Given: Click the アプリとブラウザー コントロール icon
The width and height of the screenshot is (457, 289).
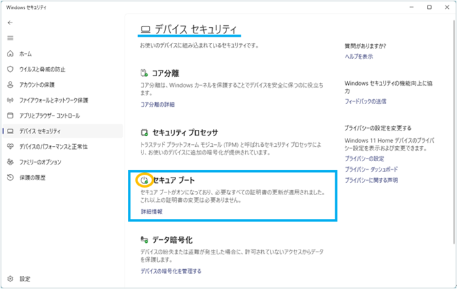Looking at the screenshot, I should click(10, 116).
